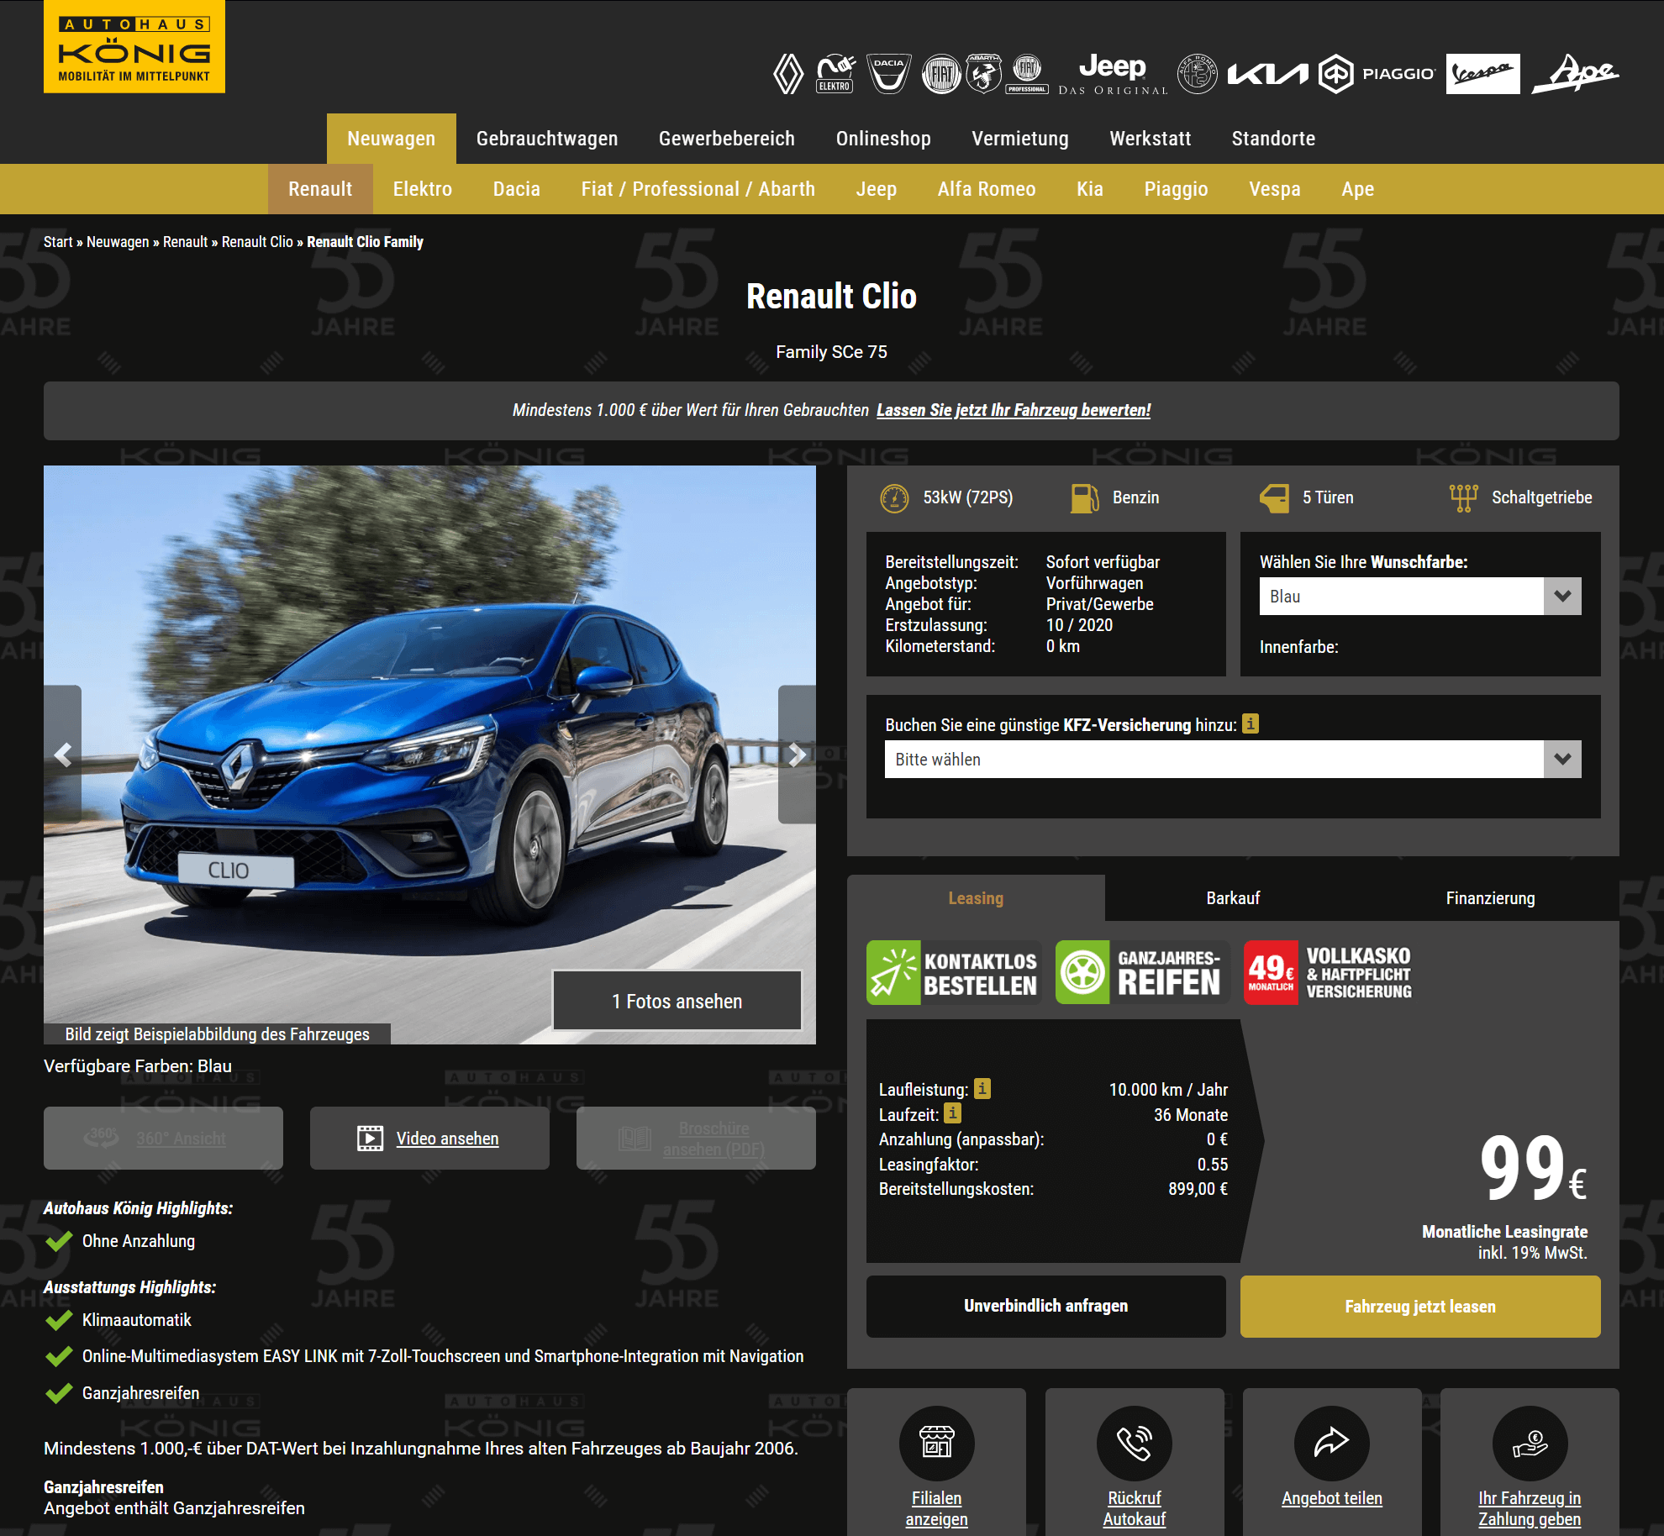This screenshot has height=1536, width=1664.
Task: Open the Gebrauchtwagen main menu
Action: 547,139
